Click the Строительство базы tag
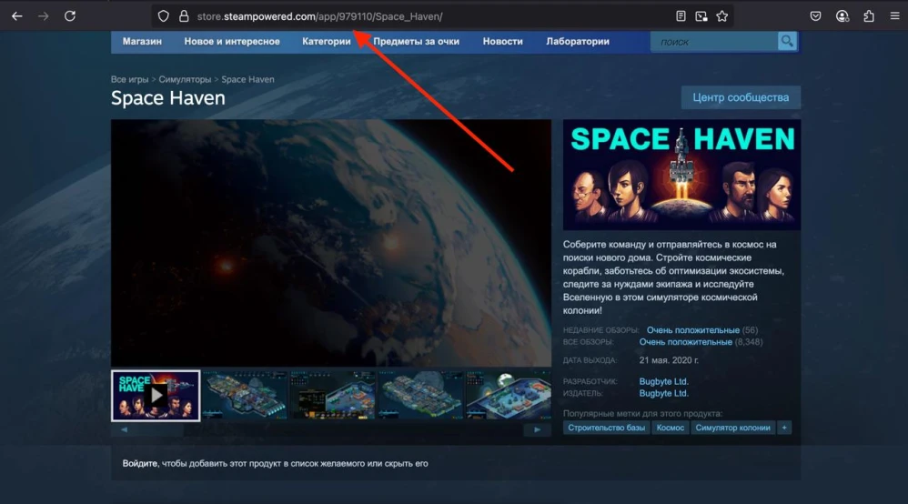This screenshot has width=908, height=504. point(606,428)
